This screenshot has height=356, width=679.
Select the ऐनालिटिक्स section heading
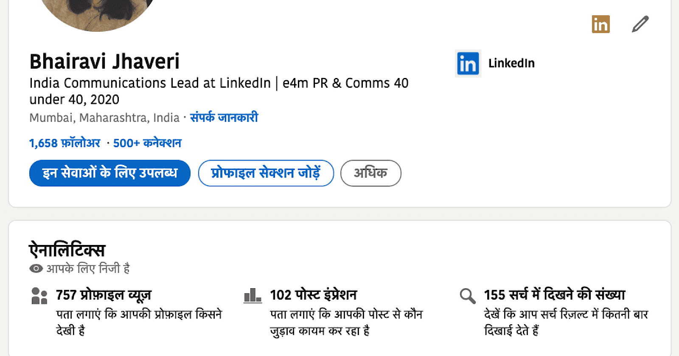pyautogui.click(x=67, y=250)
